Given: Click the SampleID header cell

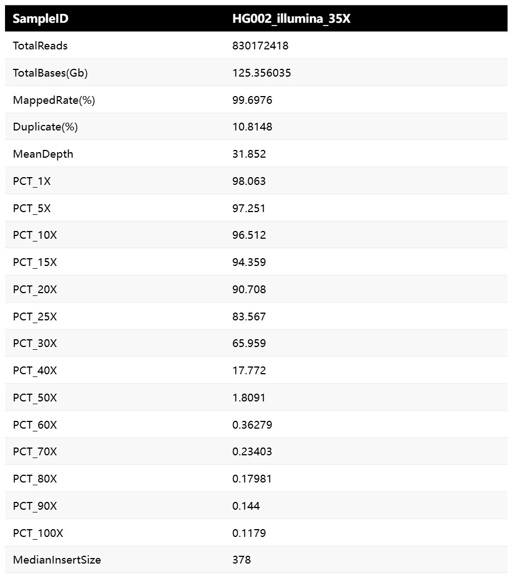Looking at the screenshot, I should tap(41, 18).
